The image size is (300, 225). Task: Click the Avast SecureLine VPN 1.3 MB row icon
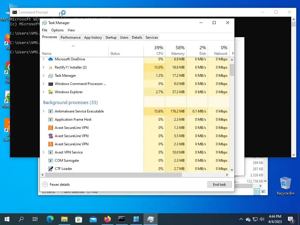pos(50,128)
